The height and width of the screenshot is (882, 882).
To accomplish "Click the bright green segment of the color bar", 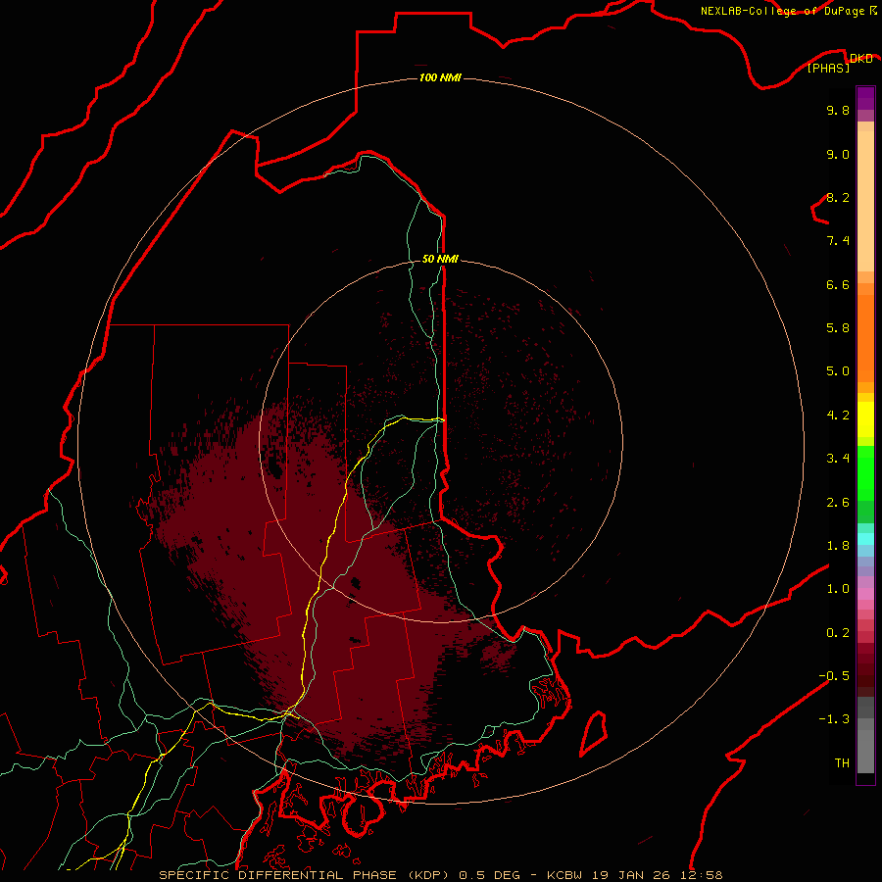I will point(865,473).
